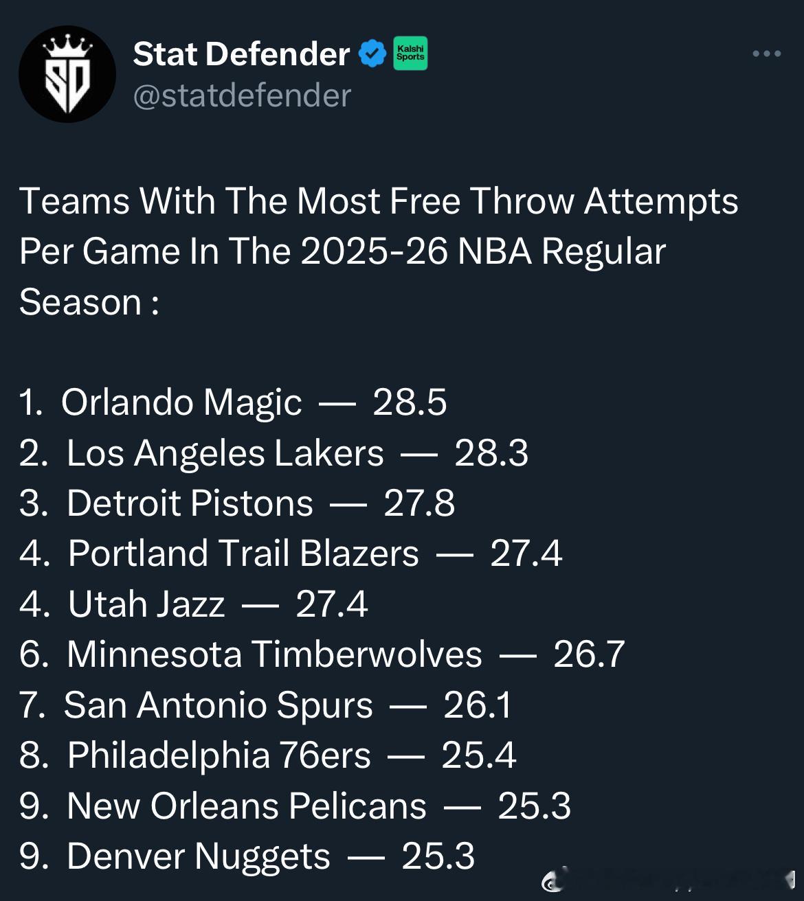Click the Stat Defender display name

(241, 54)
